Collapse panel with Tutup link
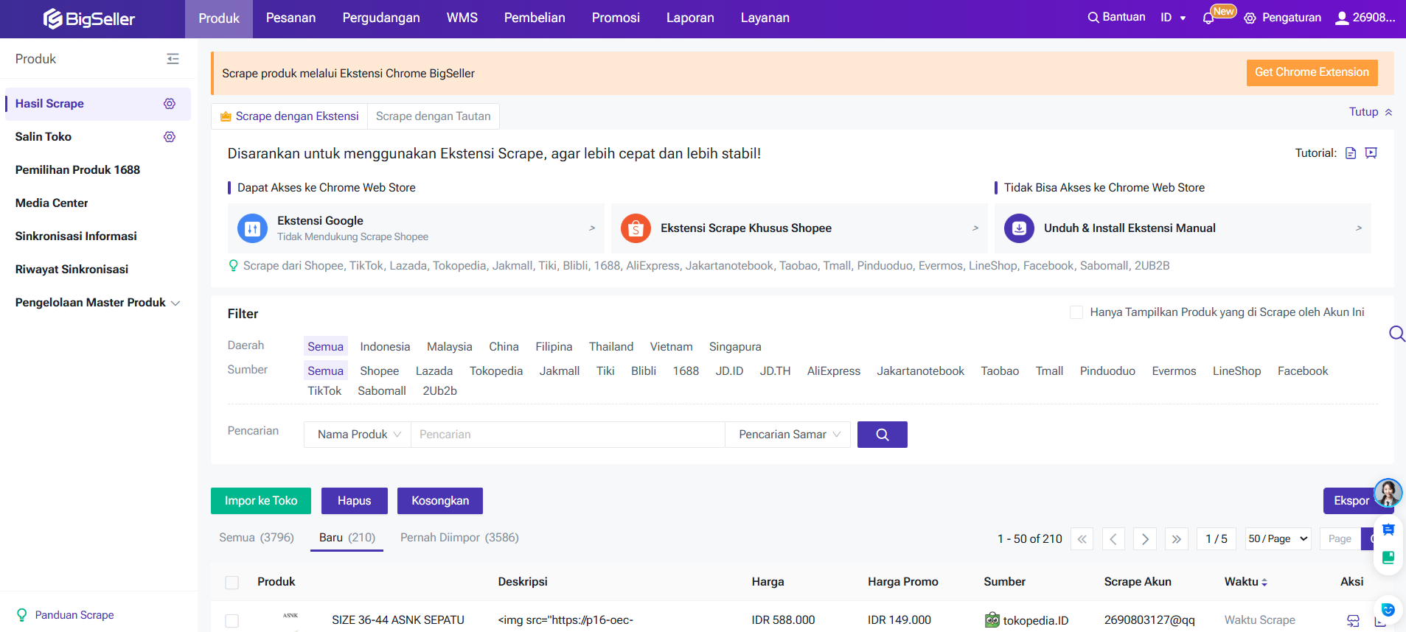 click(x=1371, y=112)
